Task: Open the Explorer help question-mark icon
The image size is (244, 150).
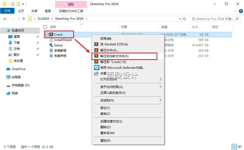Action: coord(241,11)
